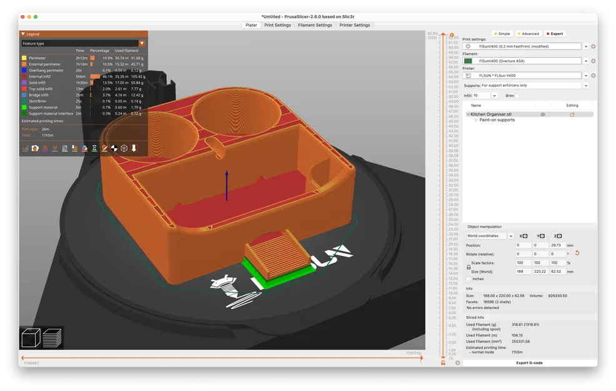This screenshot has width=616, height=391.
Task: Click the Internal infill color swatch
Action: click(x=24, y=76)
